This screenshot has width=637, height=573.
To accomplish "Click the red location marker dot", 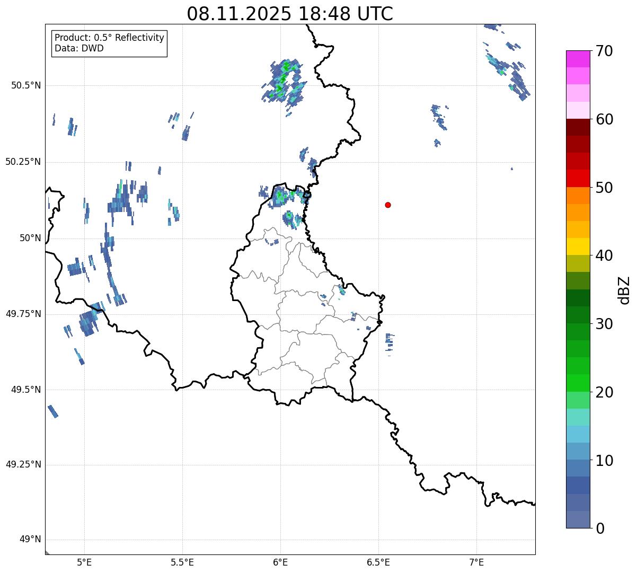I will 388,205.
